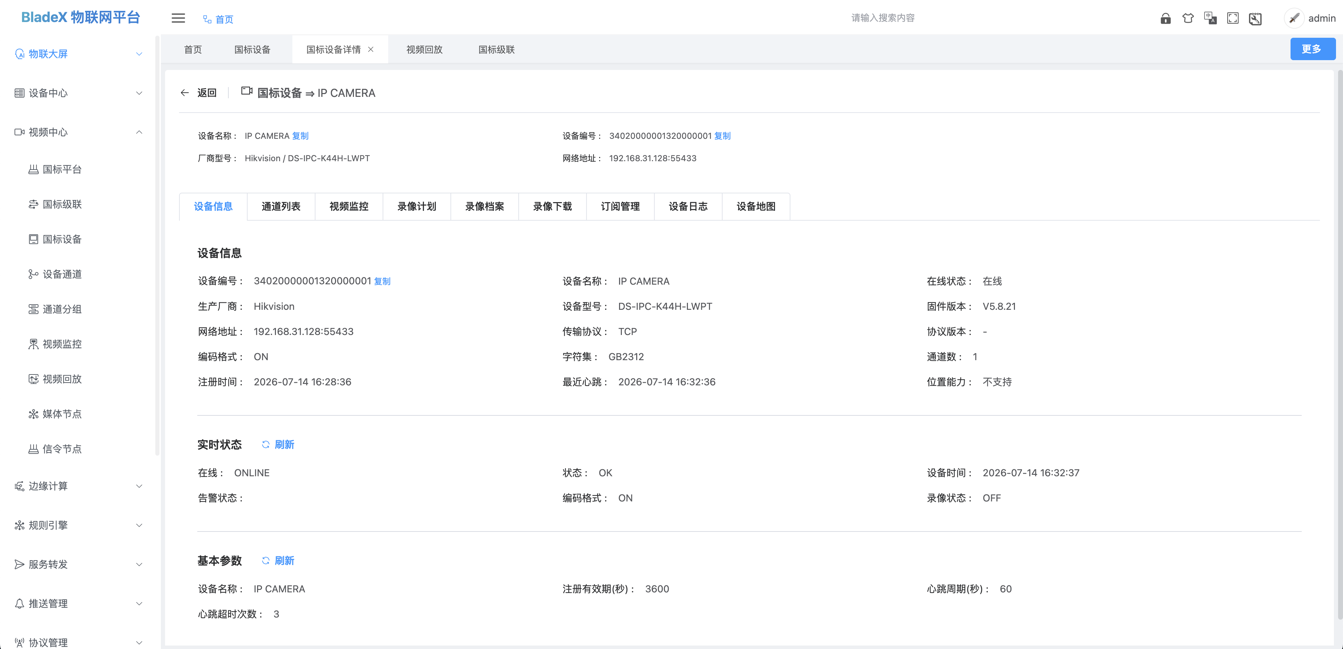Click the 服务转发 send icon
This screenshot has height=649, width=1343.
(x=19, y=564)
